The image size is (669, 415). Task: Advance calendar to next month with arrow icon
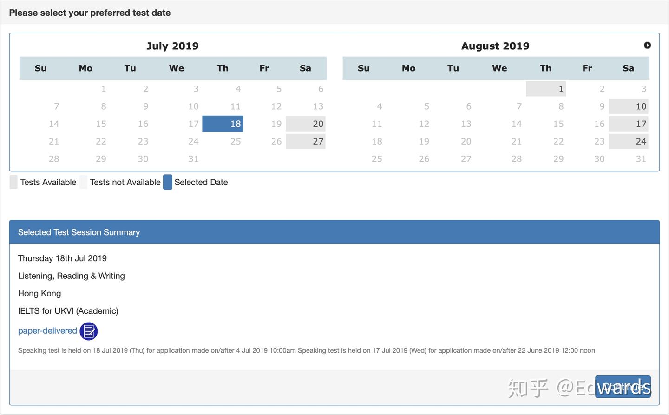coord(648,45)
